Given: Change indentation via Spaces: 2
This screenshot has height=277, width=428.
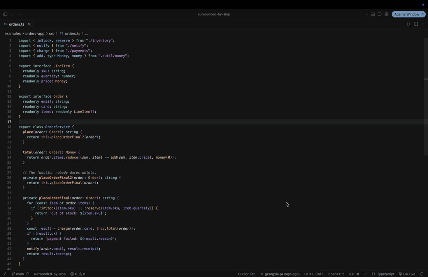Looking at the screenshot, I should click(x=336, y=274).
